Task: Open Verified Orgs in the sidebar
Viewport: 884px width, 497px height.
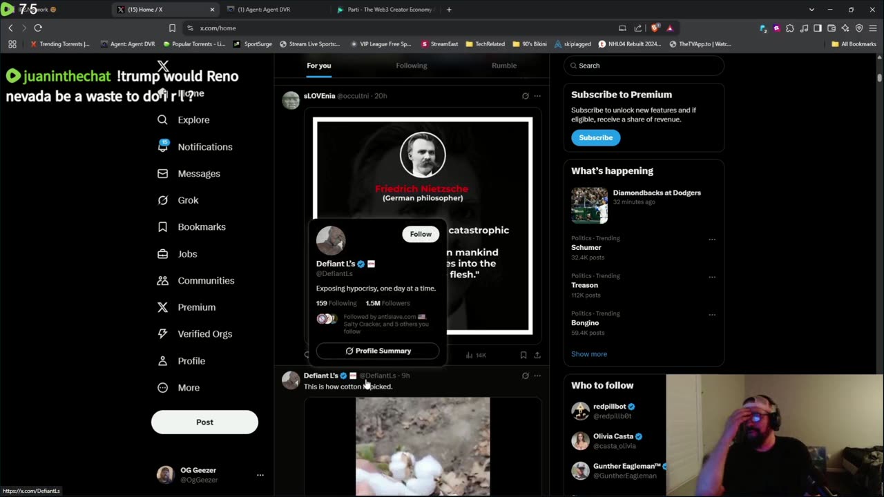Action: [x=194, y=333]
